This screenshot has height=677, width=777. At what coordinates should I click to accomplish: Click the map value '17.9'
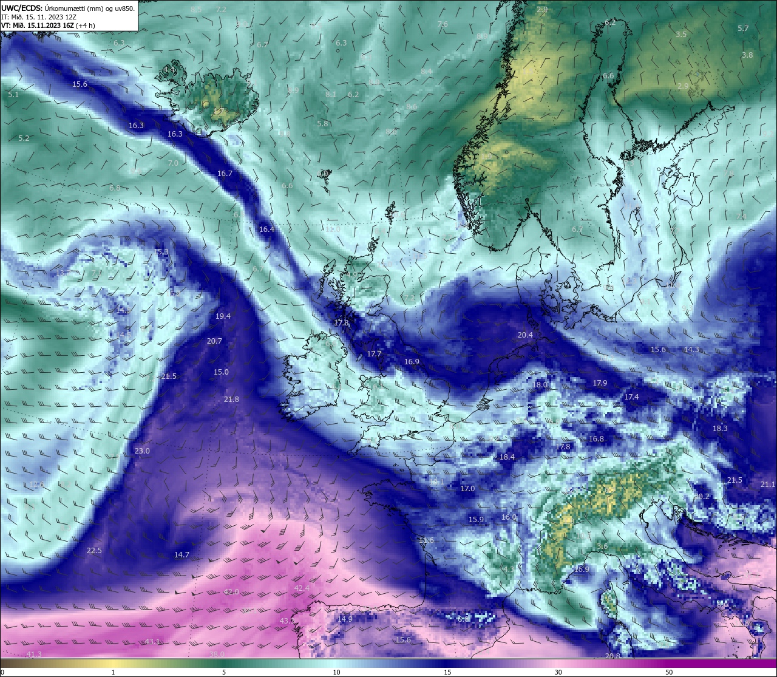[x=600, y=383]
